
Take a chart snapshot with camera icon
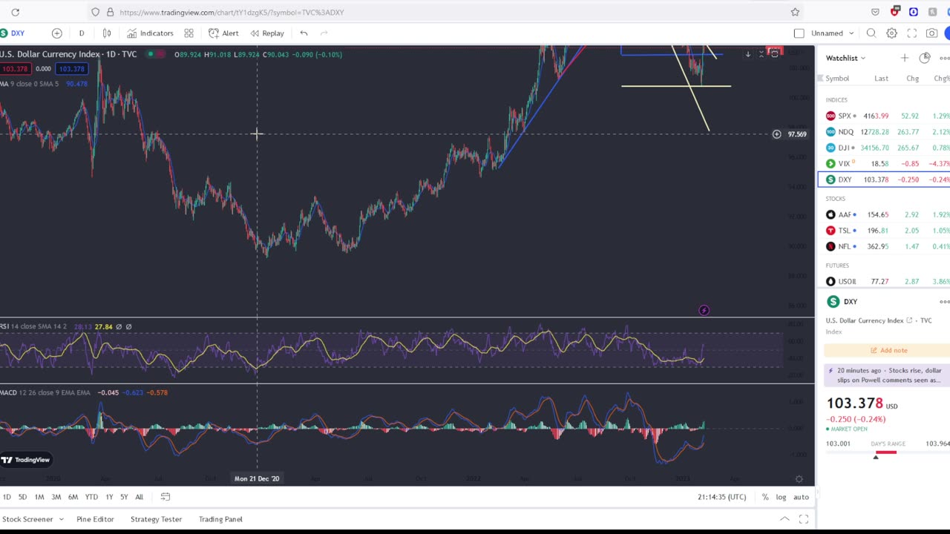(931, 33)
